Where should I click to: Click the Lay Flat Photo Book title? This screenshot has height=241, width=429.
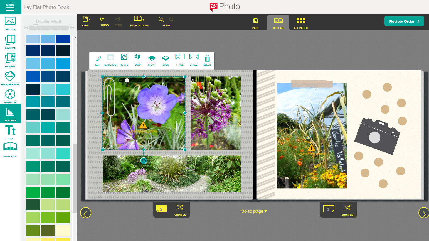coord(46,7)
